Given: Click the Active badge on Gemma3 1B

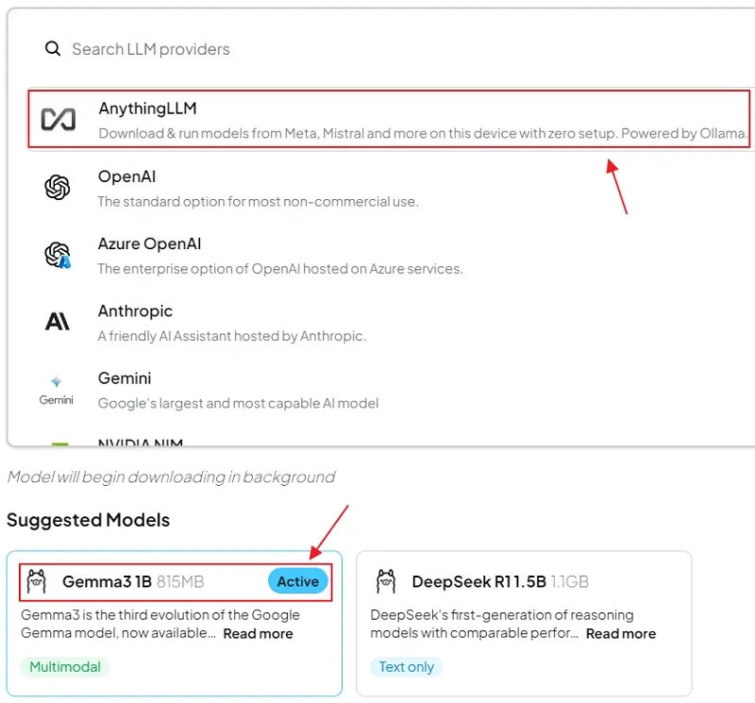Looking at the screenshot, I should click(298, 581).
